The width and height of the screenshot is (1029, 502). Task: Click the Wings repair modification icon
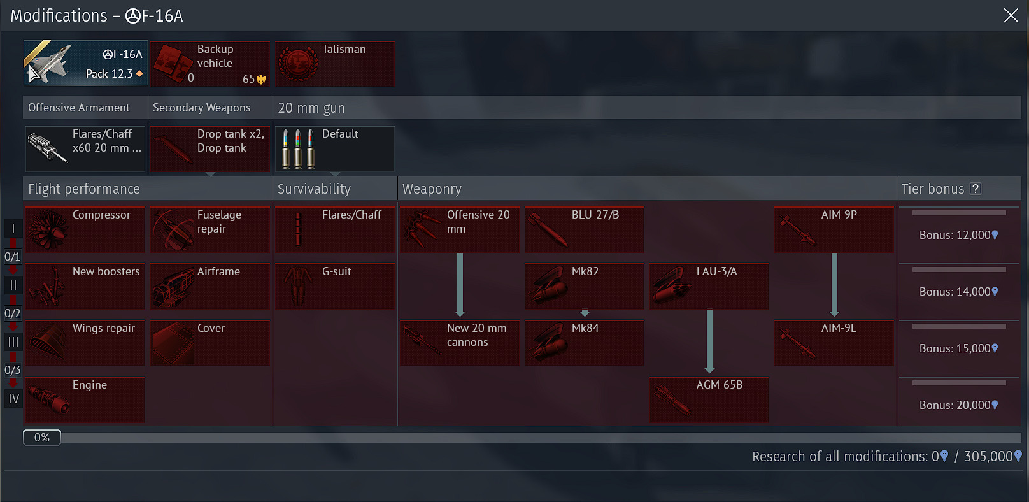48,343
